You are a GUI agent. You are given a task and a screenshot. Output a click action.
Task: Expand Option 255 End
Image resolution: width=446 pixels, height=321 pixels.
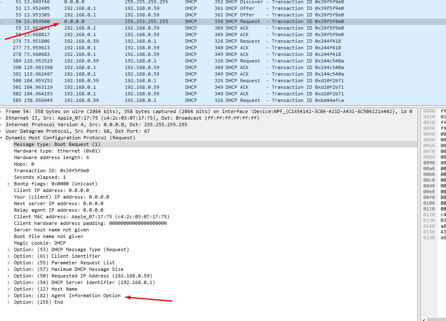tap(9, 302)
